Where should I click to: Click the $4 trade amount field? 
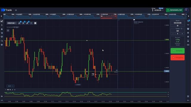click(178, 31)
